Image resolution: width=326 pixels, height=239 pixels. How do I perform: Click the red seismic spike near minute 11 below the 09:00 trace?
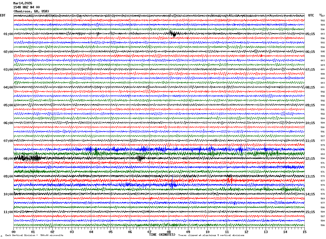230,180
